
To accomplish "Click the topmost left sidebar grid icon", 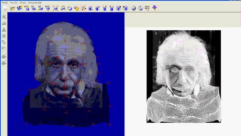I will [x=4, y=17].
